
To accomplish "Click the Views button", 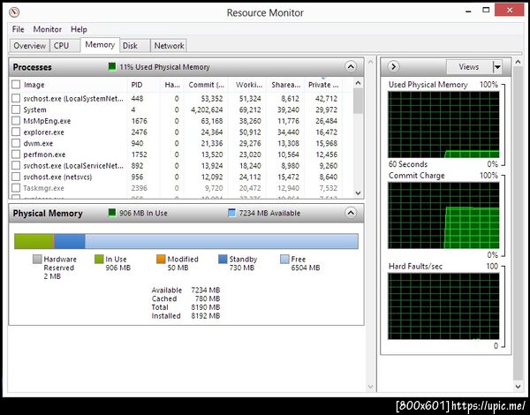I will [x=469, y=67].
